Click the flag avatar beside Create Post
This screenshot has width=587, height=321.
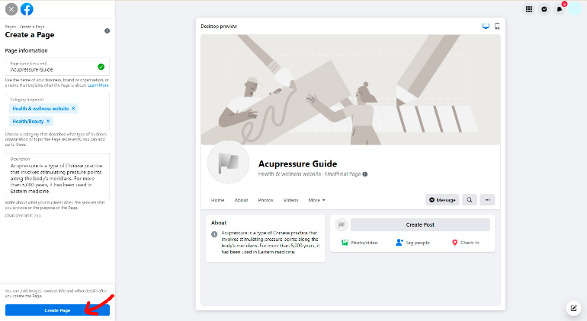click(342, 224)
